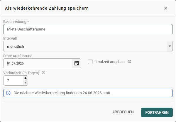Screen dimensions: 176x122
Task: Show info for Laufzeit angeben
Action: [x=129, y=62]
